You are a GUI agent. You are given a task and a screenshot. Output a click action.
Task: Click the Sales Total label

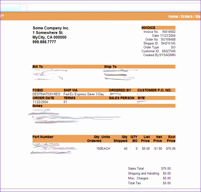coord(136,168)
